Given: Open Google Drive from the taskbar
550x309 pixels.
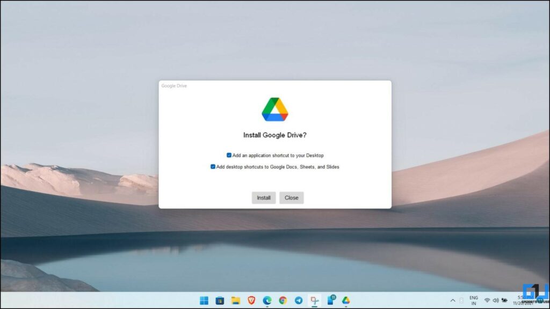Looking at the screenshot, I should click(347, 301).
